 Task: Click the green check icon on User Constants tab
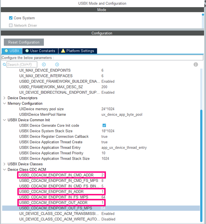click(x=27, y=51)
